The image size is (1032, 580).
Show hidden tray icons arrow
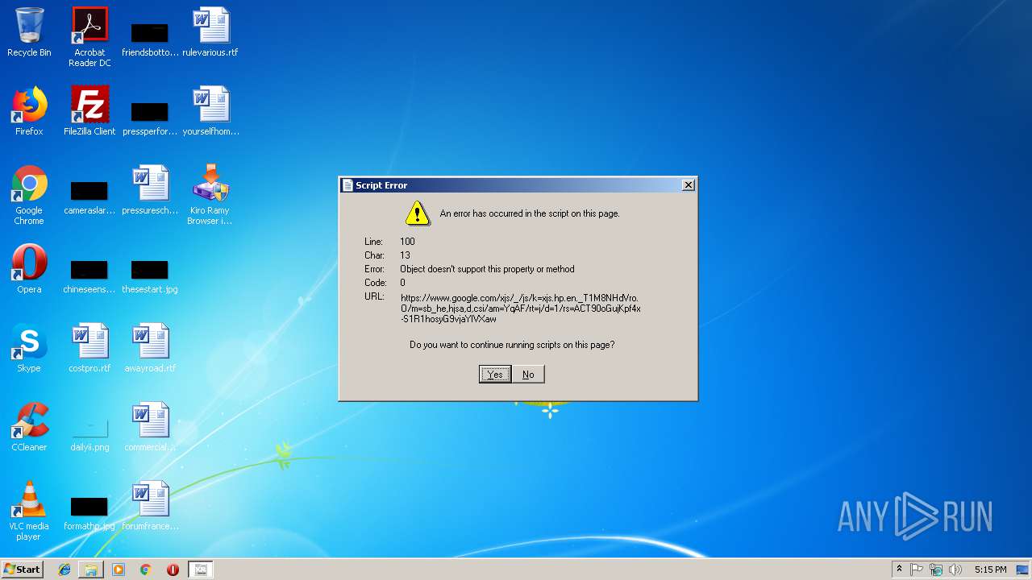pos(899,570)
